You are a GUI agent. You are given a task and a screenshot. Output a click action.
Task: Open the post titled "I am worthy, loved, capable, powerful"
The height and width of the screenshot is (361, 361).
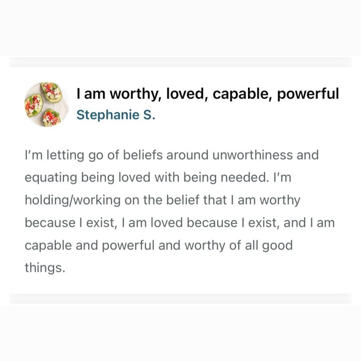[x=207, y=94]
